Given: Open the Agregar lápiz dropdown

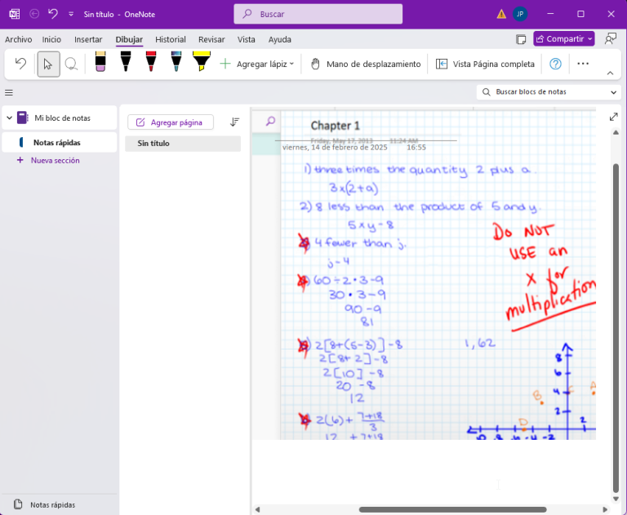Looking at the screenshot, I should click(257, 64).
